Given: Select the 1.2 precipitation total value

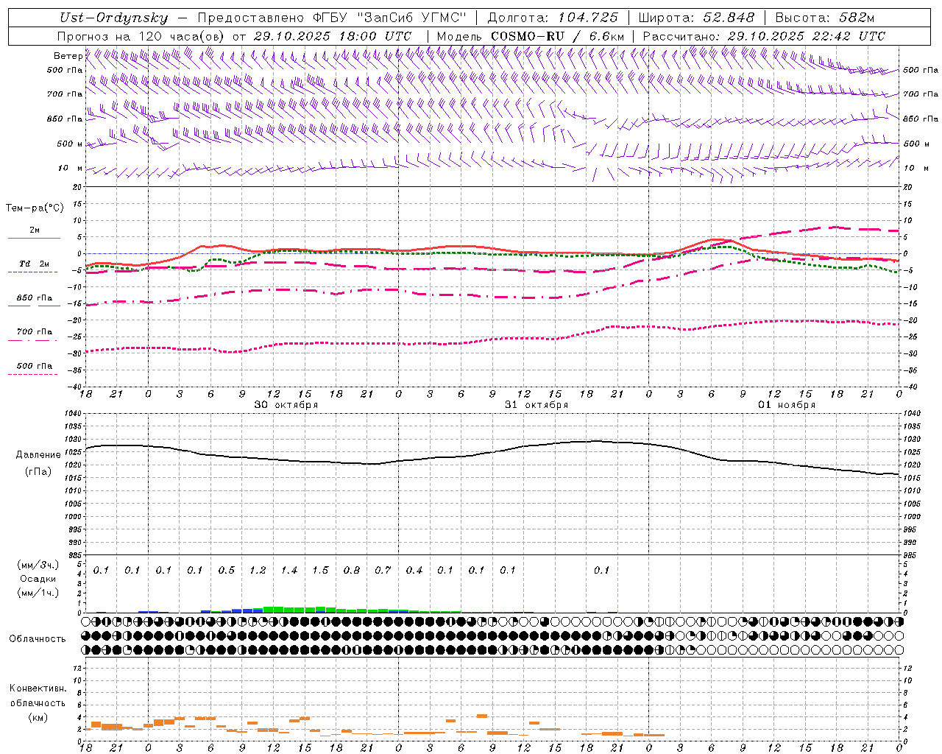Looking at the screenshot, I should tap(258, 571).
